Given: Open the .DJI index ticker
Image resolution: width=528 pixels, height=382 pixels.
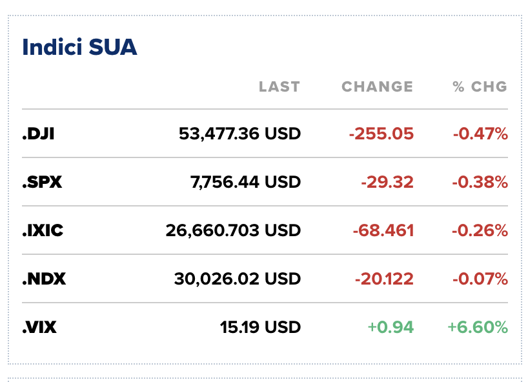Looking at the screenshot, I should (38, 134).
